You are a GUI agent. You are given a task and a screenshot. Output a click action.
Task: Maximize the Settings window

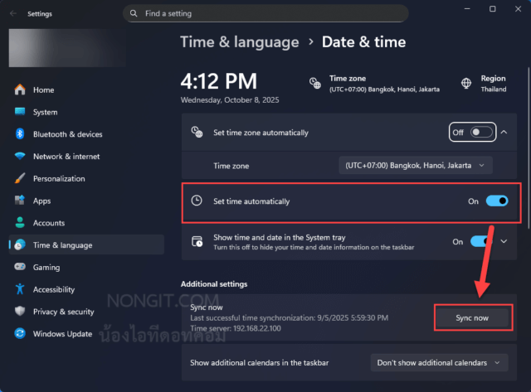[492, 9]
